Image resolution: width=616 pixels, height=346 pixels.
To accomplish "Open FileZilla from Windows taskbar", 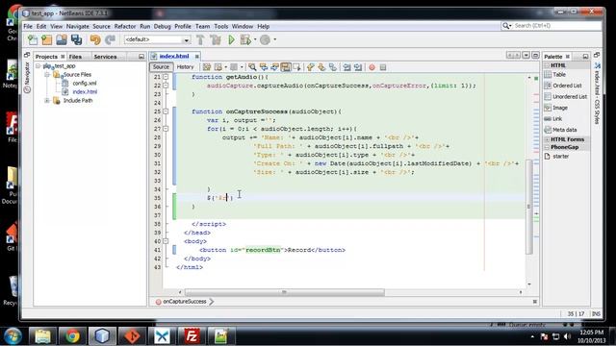I will point(192,336).
